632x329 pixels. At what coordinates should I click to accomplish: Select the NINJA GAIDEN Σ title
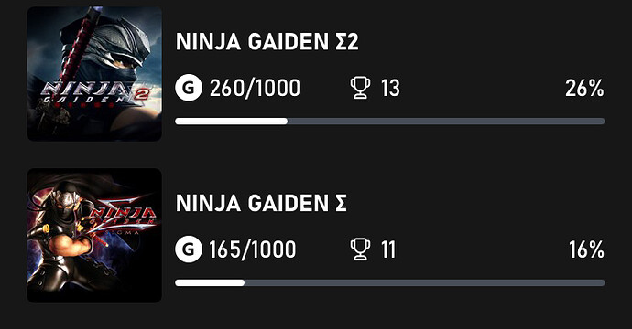[261, 203]
